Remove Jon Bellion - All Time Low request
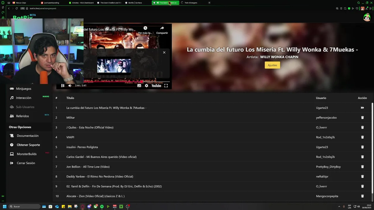Viewport: 374px width, 210px height. pyautogui.click(x=362, y=167)
